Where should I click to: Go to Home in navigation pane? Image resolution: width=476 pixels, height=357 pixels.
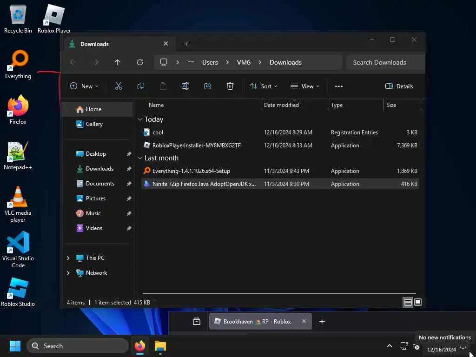[97, 109]
